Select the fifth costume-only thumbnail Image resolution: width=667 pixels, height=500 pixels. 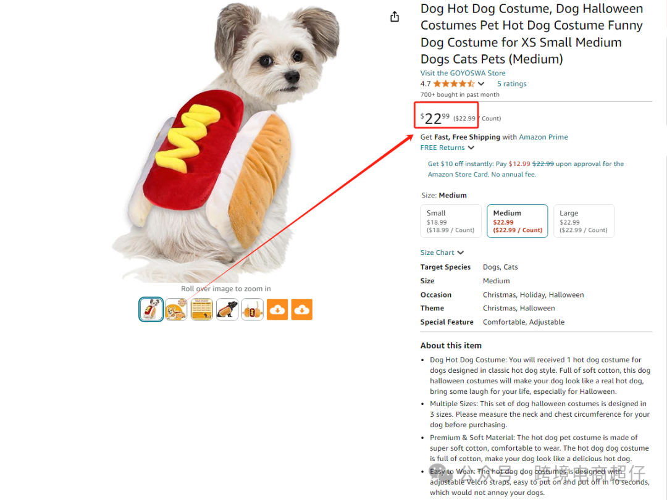click(x=252, y=309)
